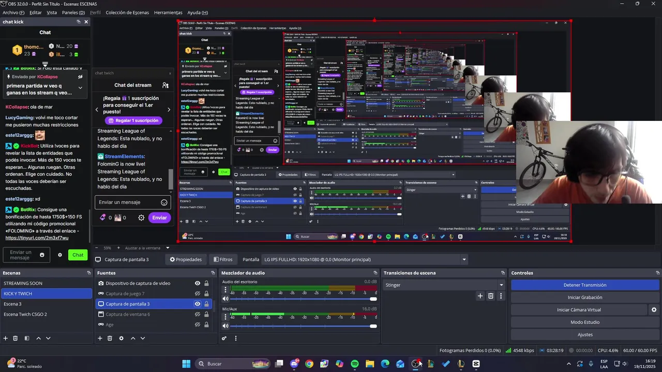Image resolution: width=662 pixels, height=372 pixels.
Task: Open virtual camera settings gear
Action: [x=654, y=310]
